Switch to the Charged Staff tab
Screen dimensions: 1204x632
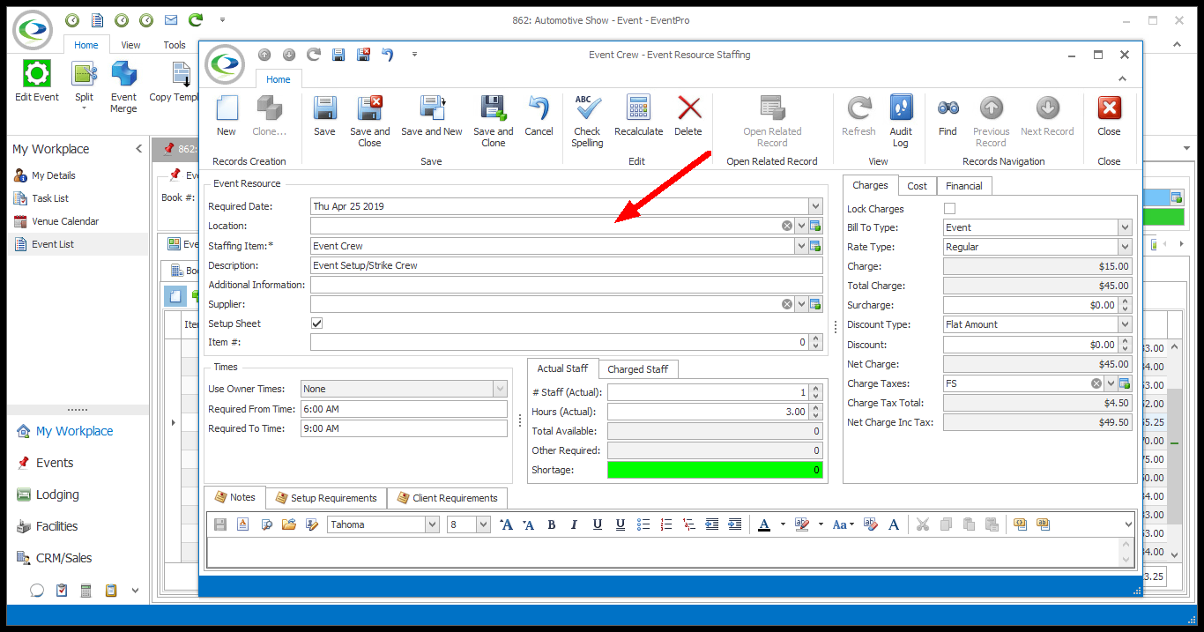(638, 369)
